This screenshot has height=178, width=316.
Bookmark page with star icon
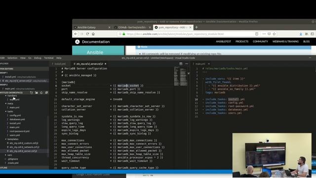[275, 34]
